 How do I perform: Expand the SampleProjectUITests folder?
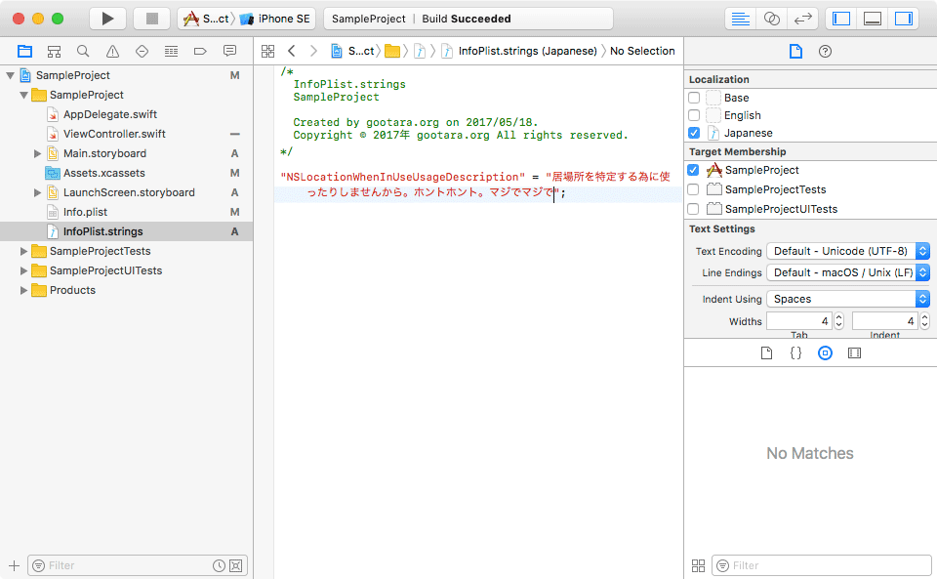pyautogui.click(x=23, y=270)
